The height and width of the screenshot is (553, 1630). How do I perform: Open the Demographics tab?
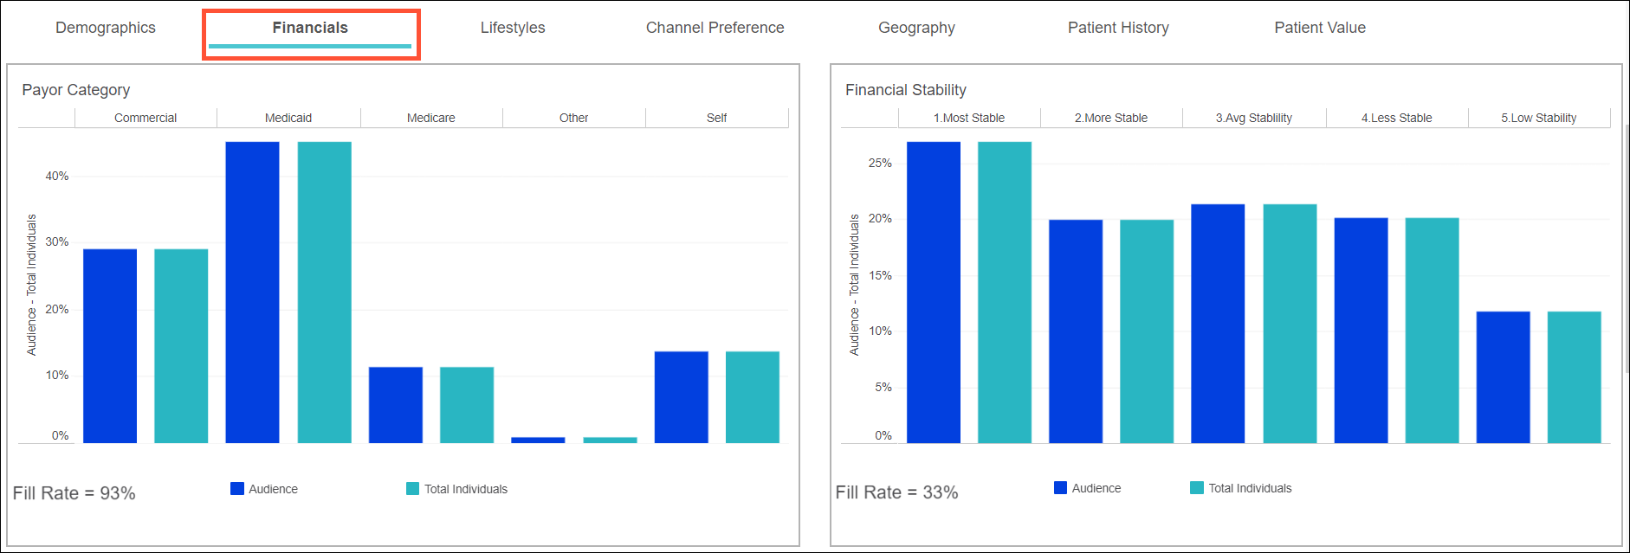click(106, 28)
